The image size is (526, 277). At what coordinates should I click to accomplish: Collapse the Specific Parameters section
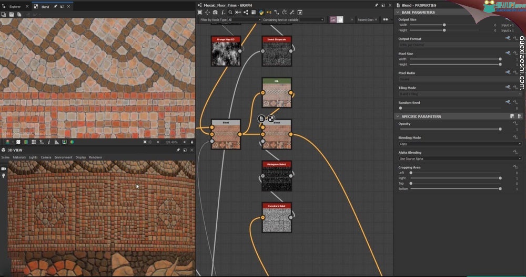tap(398, 116)
